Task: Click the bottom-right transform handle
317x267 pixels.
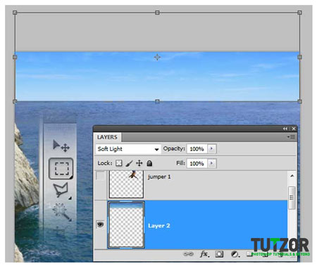Action: [x=299, y=101]
